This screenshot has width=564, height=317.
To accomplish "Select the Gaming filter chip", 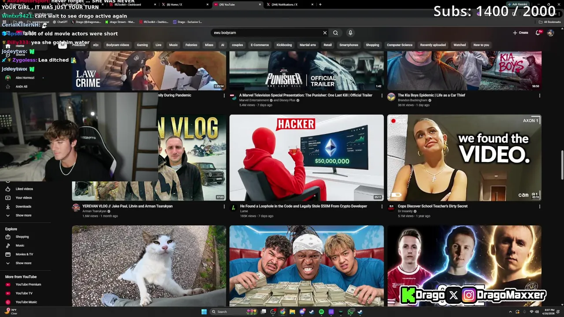I will coord(142,45).
